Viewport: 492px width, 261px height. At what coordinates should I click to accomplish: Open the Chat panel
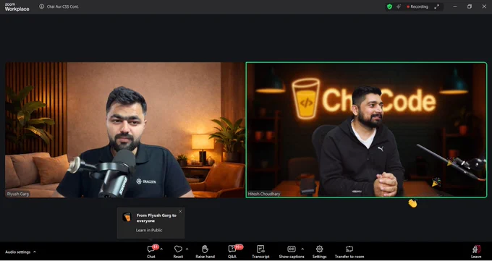pos(151,252)
